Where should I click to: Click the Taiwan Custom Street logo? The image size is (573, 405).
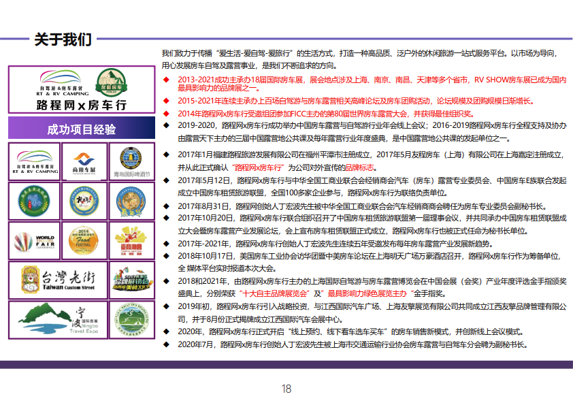(57, 280)
